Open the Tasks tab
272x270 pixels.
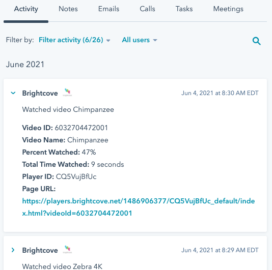[x=184, y=9]
